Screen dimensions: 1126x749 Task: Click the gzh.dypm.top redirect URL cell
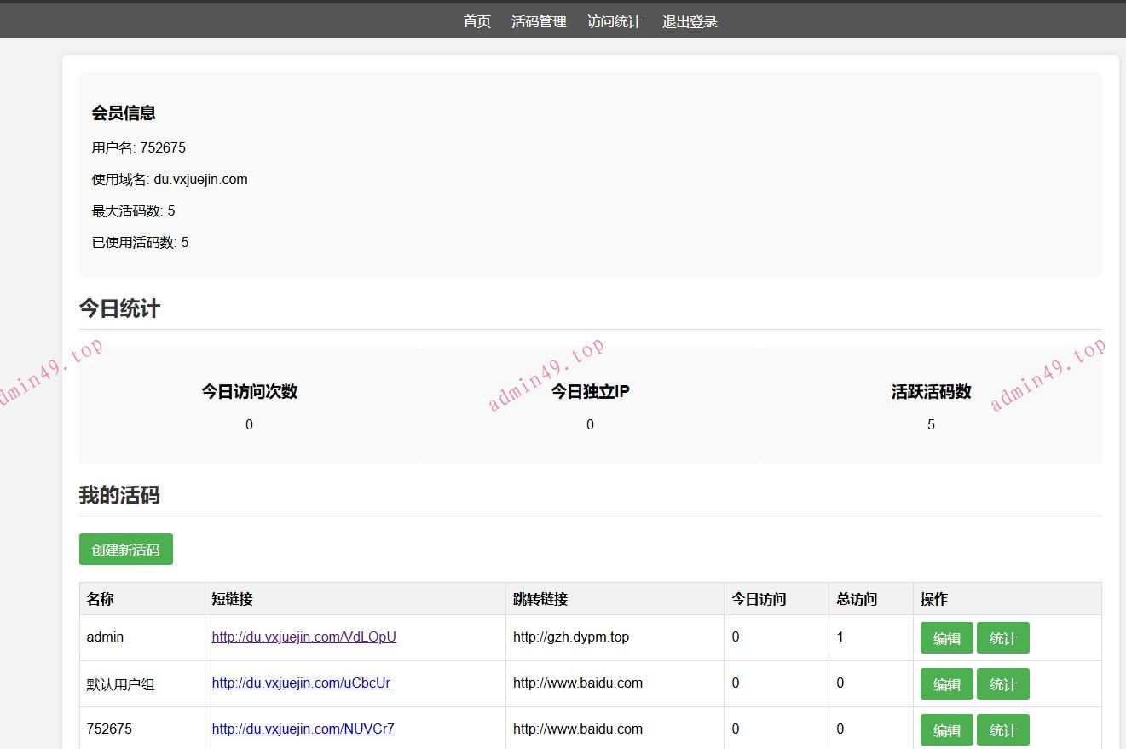pyautogui.click(x=570, y=637)
